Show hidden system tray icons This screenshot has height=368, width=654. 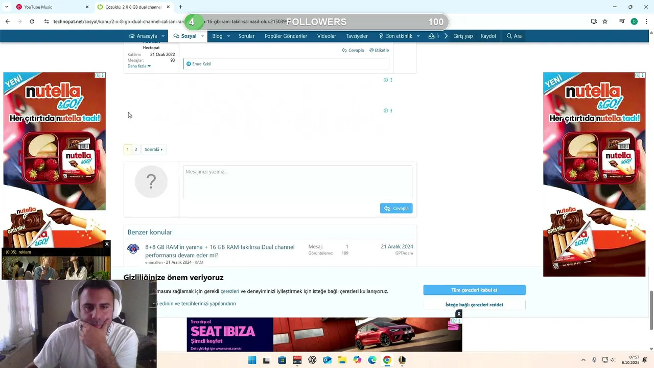pyautogui.click(x=583, y=360)
